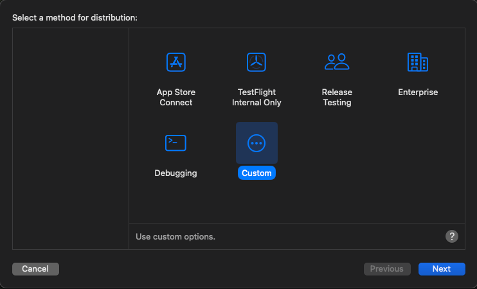
Task: Pick the Release Testing people icon
Action: 337,62
